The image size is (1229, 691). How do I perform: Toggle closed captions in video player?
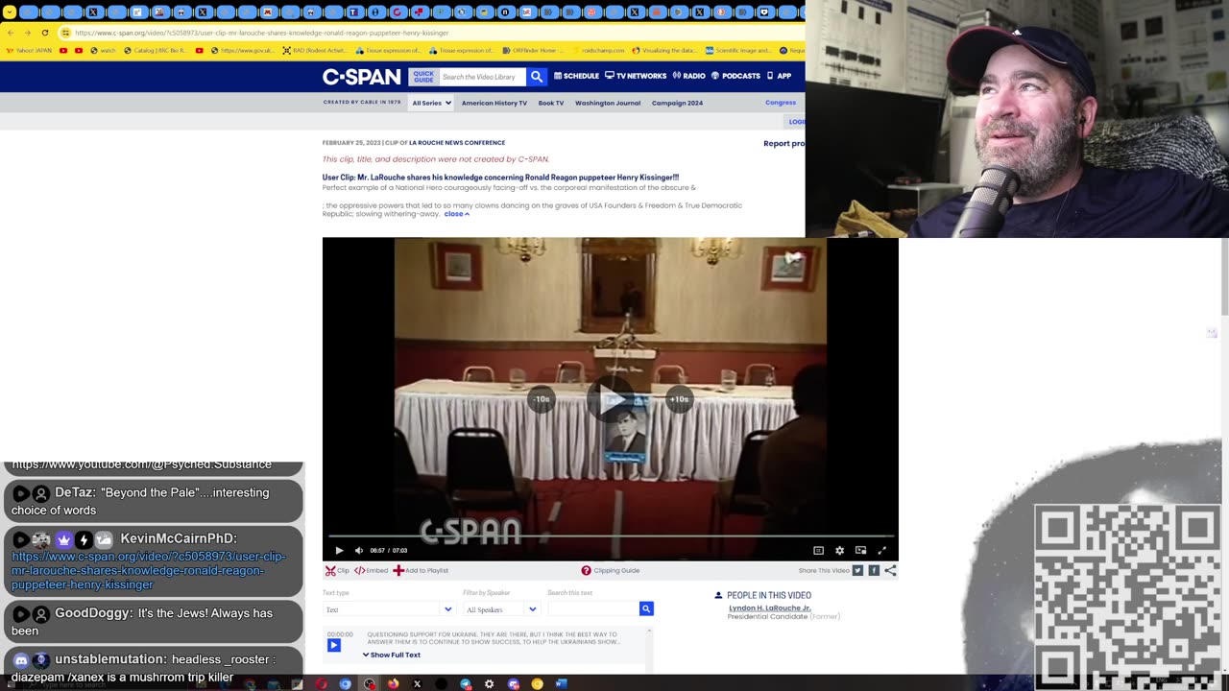[x=818, y=550]
